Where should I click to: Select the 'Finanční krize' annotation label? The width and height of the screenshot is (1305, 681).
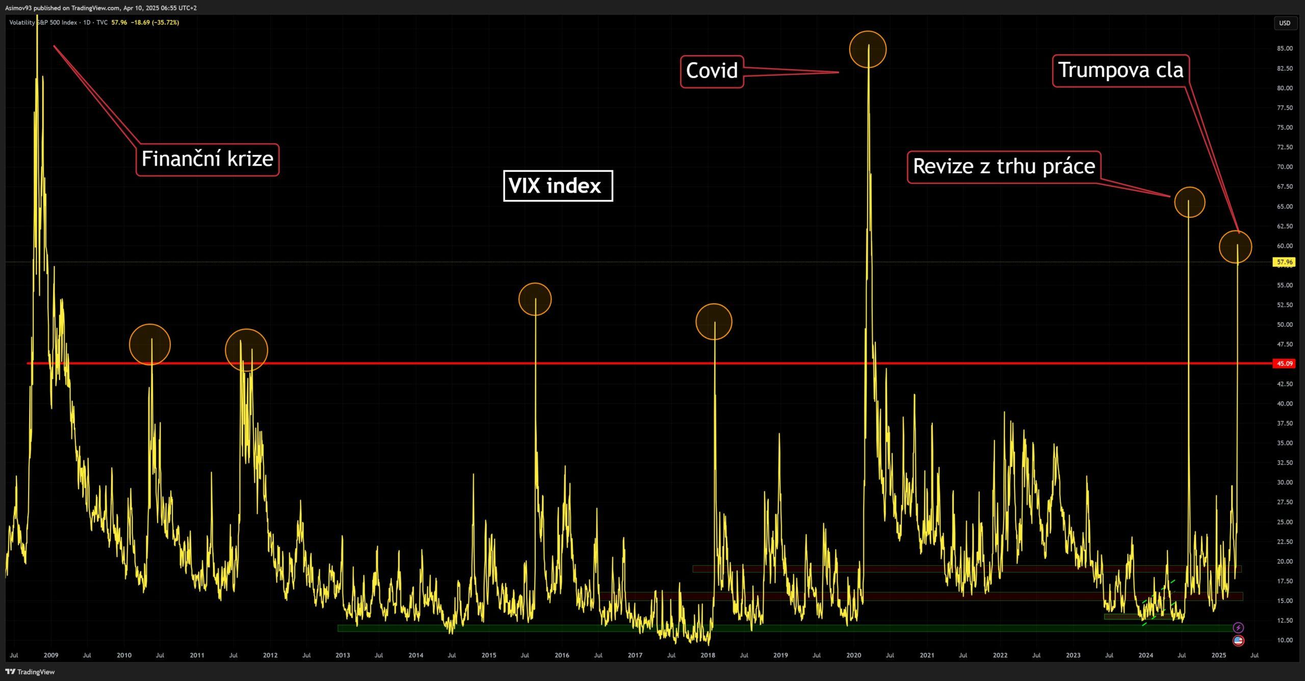pyautogui.click(x=207, y=160)
